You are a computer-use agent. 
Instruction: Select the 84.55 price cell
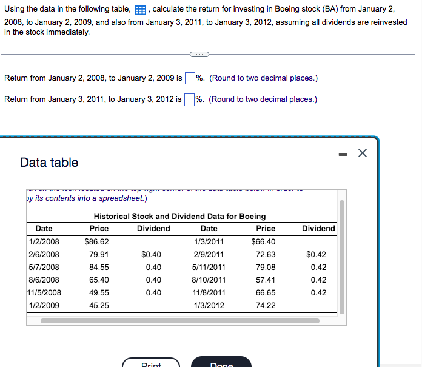click(99, 267)
